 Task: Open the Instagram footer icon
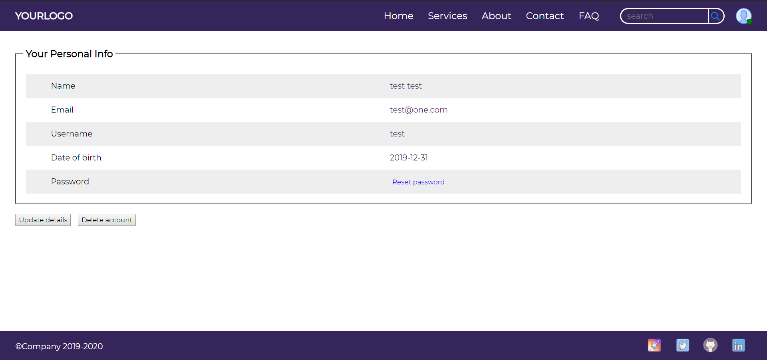pyautogui.click(x=654, y=345)
